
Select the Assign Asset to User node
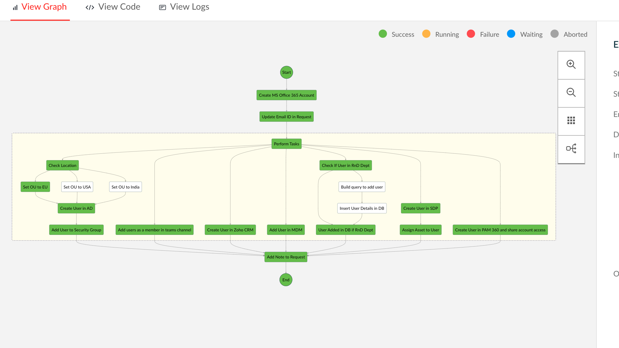click(420, 230)
